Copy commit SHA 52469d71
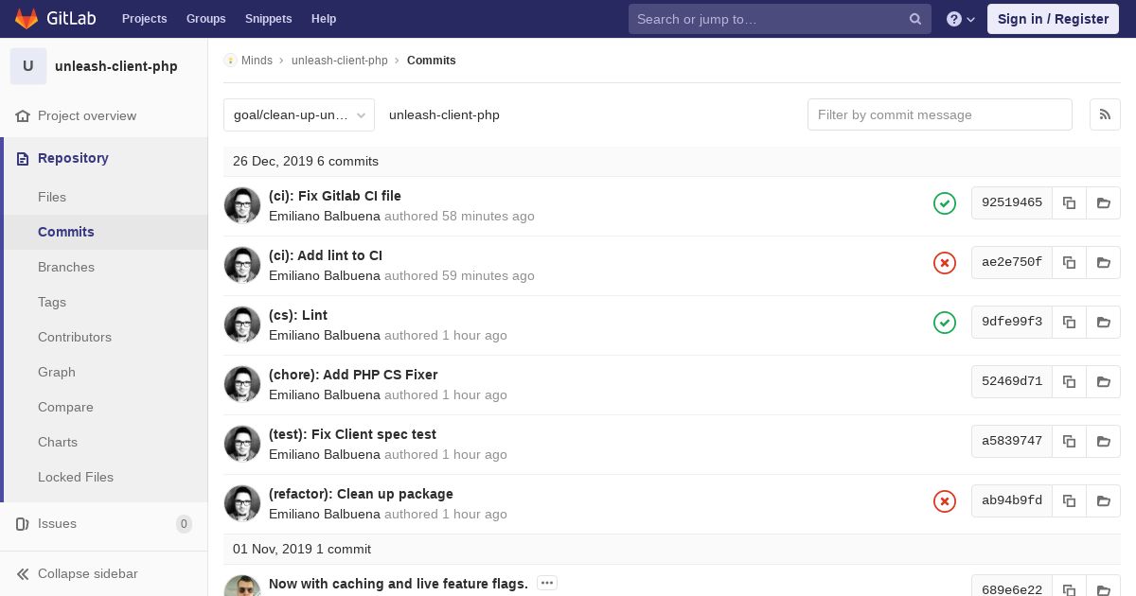The width and height of the screenshot is (1136, 596). [x=1069, y=381]
